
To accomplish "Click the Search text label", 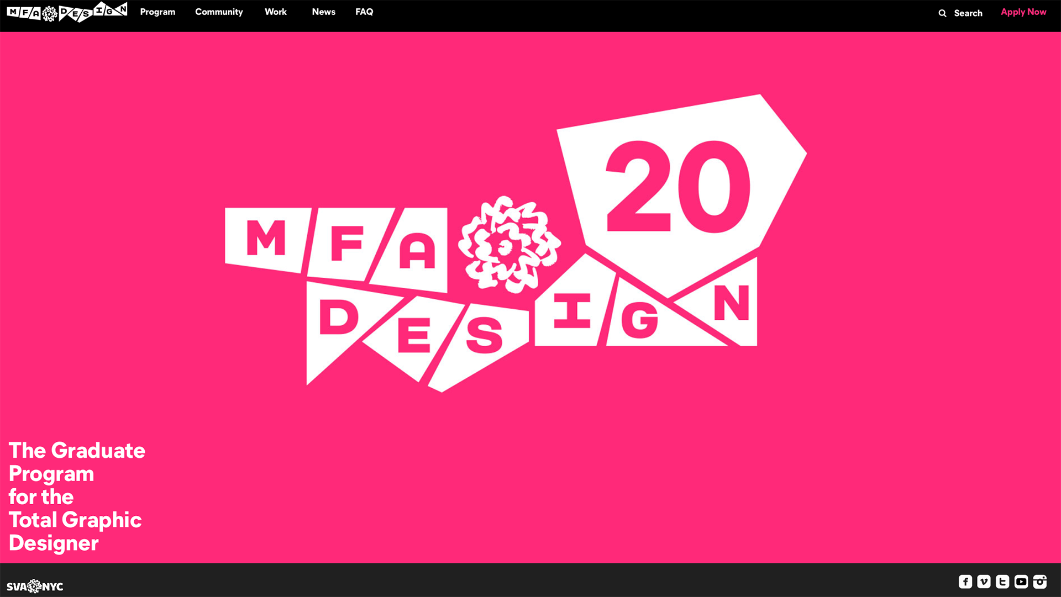I will coord(968,13).
